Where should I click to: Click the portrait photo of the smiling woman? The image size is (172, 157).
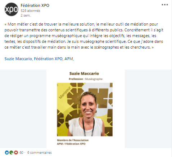pos(85,109)
